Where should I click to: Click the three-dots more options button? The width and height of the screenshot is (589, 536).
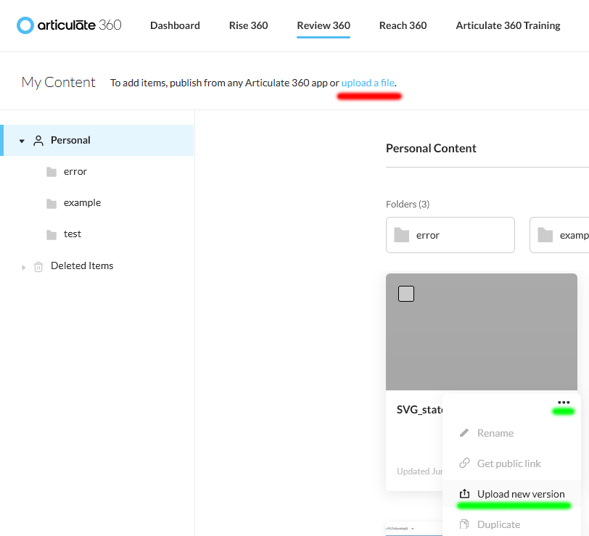click(564, 403)
